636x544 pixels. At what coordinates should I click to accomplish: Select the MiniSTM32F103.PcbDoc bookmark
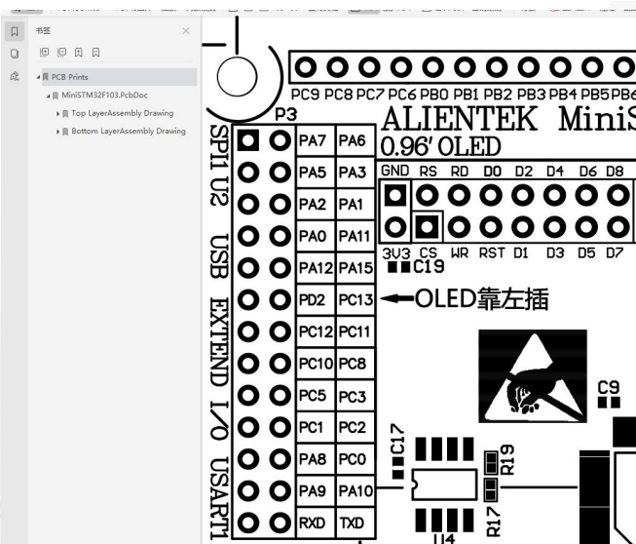pos(104,95)
